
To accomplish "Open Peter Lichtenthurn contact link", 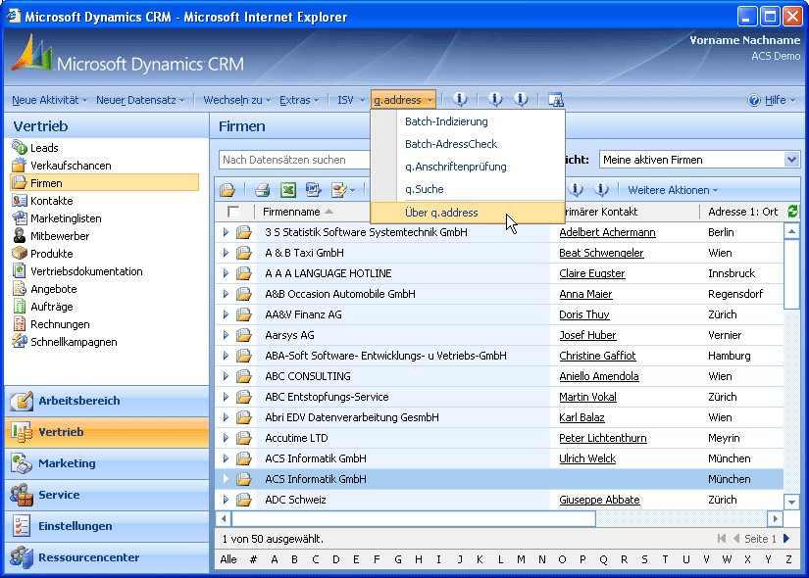I will tap(603, 438).
